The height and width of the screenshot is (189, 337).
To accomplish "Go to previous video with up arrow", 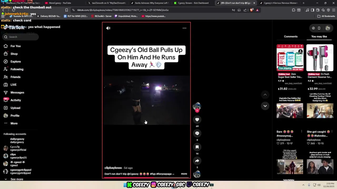I will [x=265, y=95].
